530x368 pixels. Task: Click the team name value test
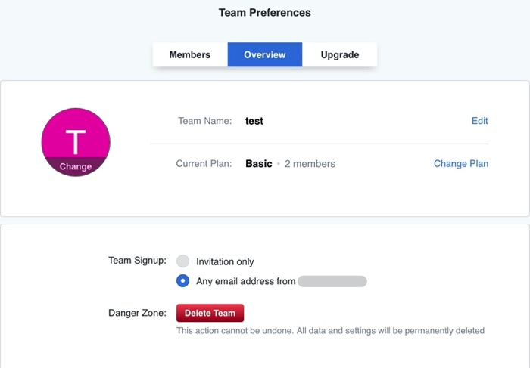tap(254, 121)
